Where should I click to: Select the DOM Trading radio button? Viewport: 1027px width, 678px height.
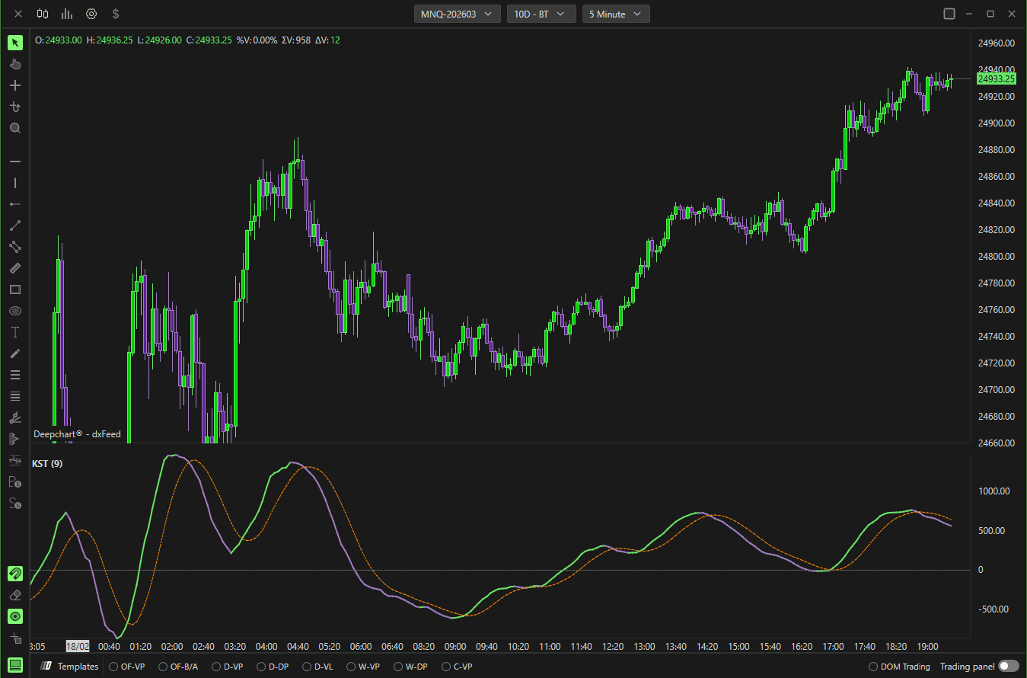pyautogui.click(x=873, y=667)
